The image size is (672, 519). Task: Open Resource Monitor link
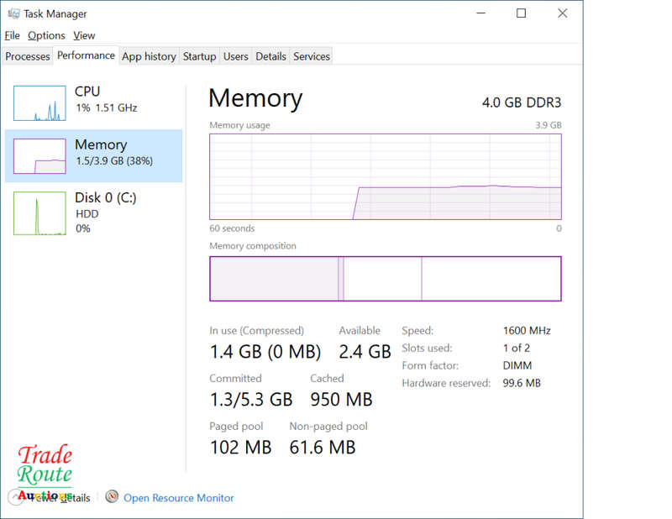point(179,497)
